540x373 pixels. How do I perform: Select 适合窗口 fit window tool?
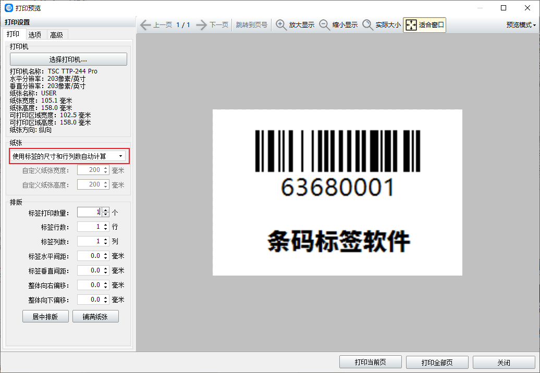pyautogui.click(x=425, y=25)
